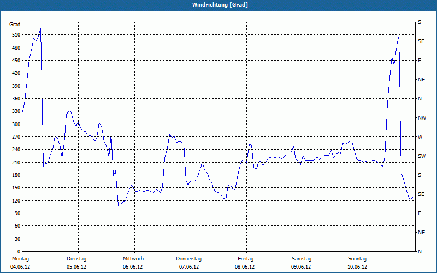437x273 pixels.
Task: Select the "Samstag" day label
Action: [x=302, y=259]
